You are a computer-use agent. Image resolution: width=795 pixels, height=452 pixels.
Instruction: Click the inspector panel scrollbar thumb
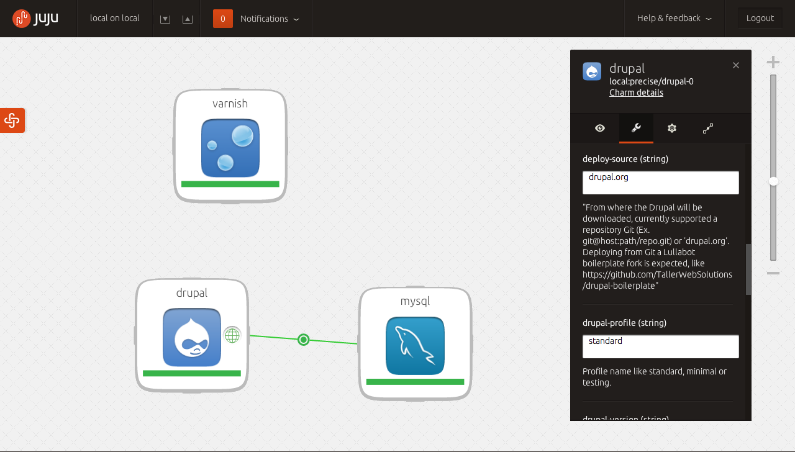748,269
